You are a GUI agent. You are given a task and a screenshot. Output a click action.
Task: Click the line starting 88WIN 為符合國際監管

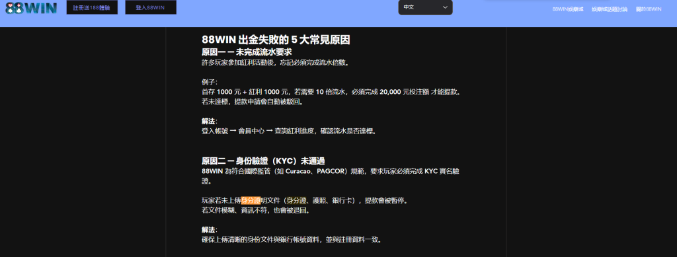pos(331,176)
